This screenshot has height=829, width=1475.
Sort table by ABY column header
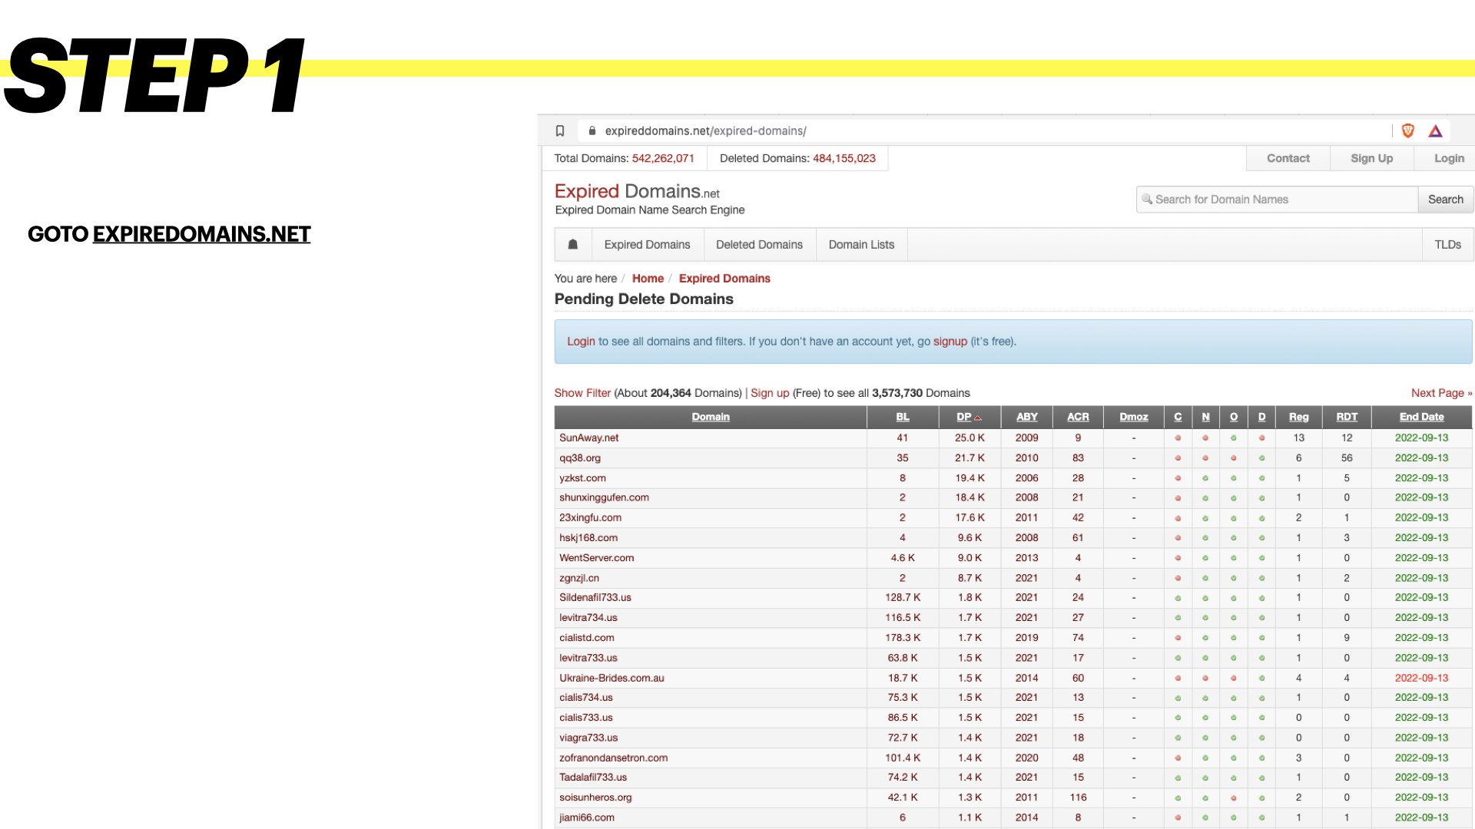tap(1027, 417)
